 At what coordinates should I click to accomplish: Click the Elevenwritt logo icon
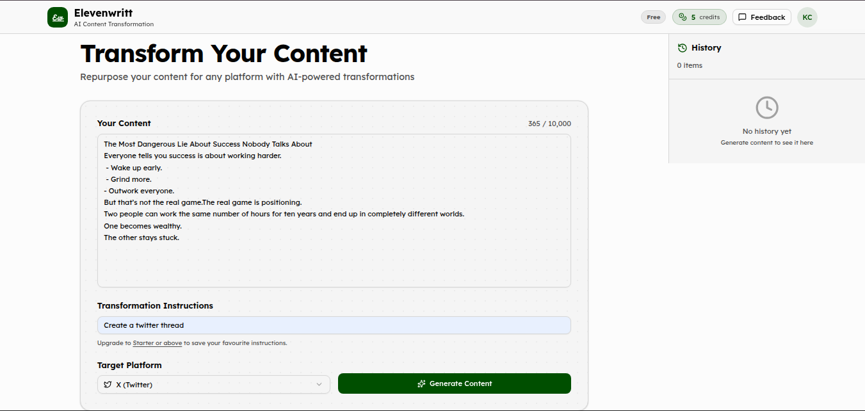pyautogui.click(x=58, y=17)
